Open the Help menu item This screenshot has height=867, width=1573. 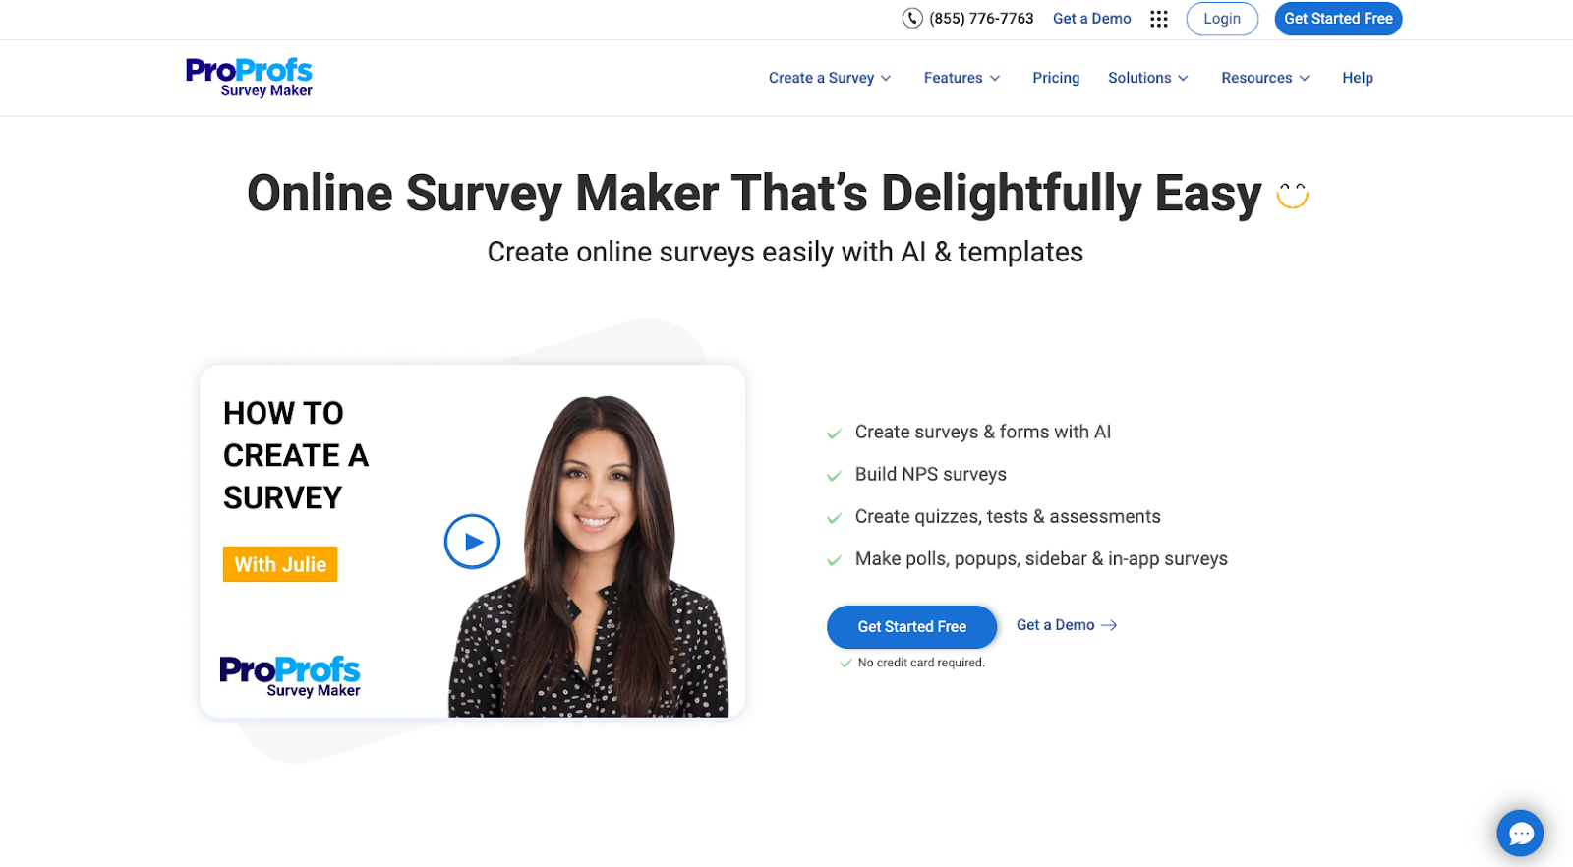point(1358,78)
